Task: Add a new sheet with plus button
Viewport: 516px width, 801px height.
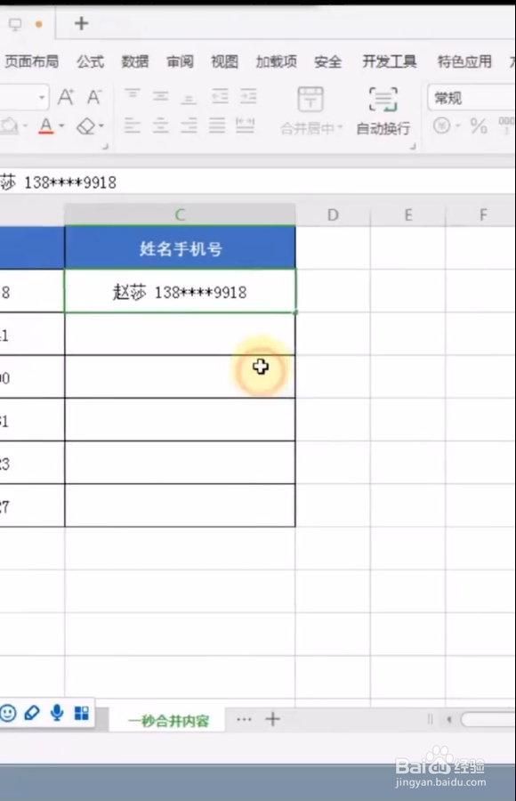Action: pyautogui.click(x=273, y=719)
